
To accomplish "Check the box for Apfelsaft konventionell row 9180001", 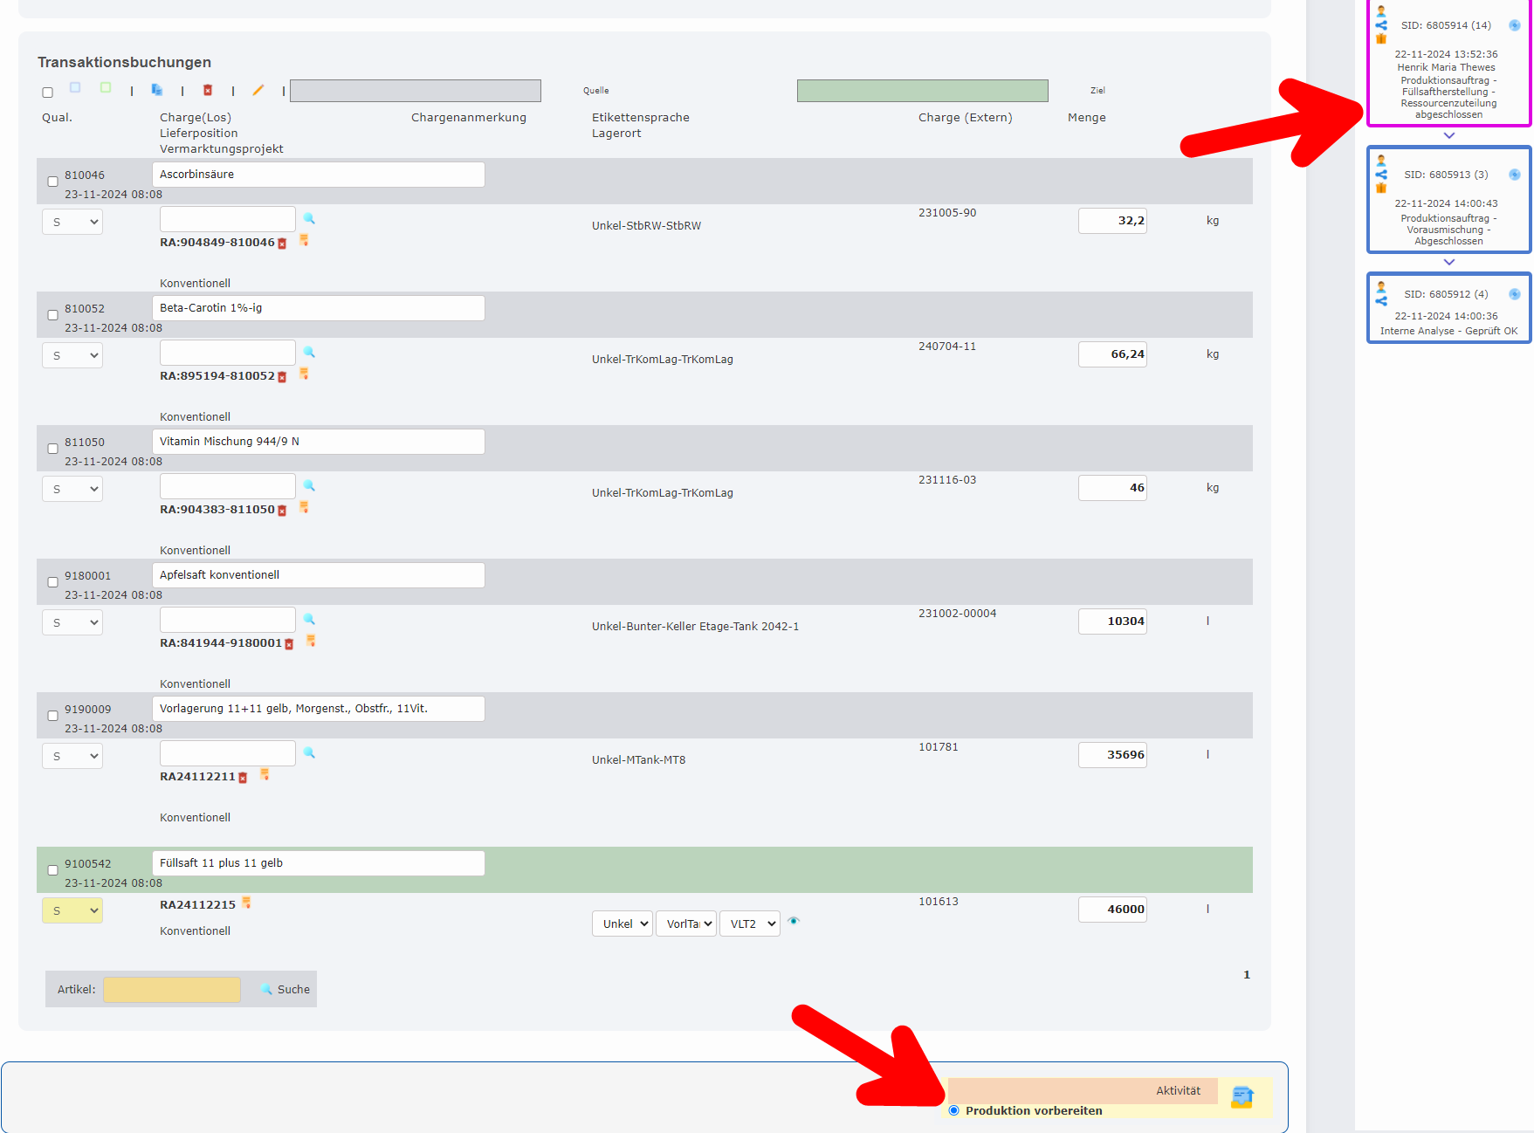I will pyautogui.click(x=52, y=582).
